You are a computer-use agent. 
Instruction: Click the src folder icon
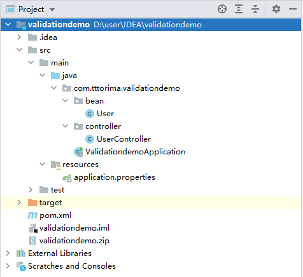32,50
